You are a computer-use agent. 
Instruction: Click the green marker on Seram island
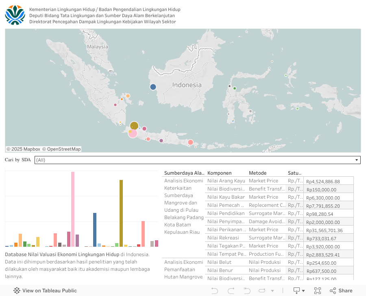[297, 108]
